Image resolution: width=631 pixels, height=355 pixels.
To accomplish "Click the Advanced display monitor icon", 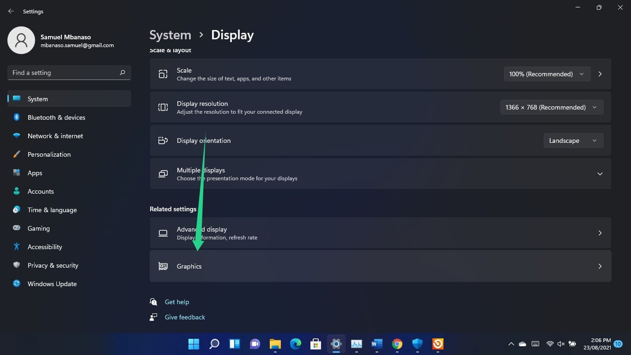I will [163, 233].
